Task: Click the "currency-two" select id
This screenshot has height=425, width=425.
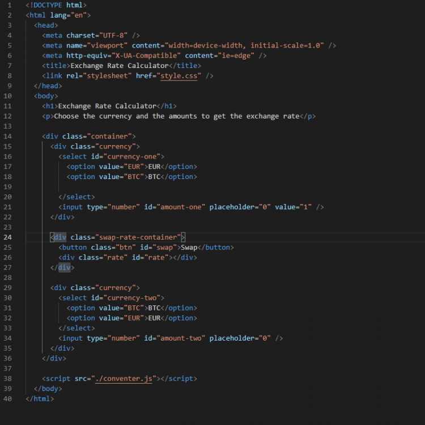Action: click(x=131, y=298)
